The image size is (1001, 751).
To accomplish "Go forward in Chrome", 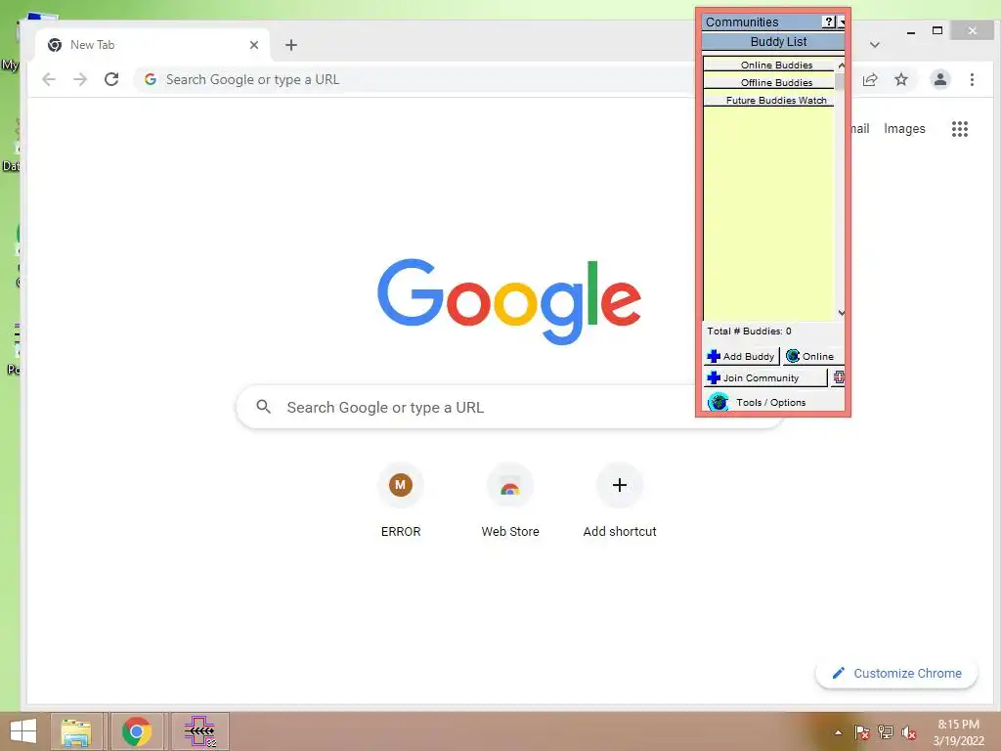I will point(80,79).
